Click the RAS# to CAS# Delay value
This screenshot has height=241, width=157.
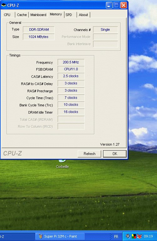pos(71,83)
